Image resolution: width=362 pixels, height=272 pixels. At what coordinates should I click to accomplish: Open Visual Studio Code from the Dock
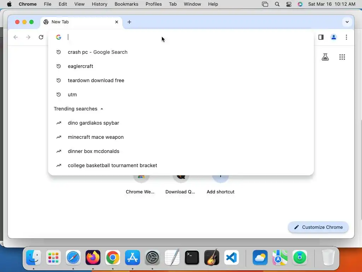tap(232, 257)
